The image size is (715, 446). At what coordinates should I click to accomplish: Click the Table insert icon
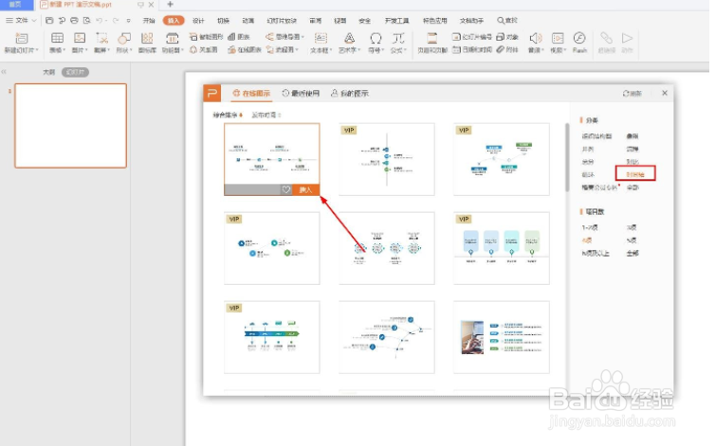pyautogui.click(x=58, y=38)
